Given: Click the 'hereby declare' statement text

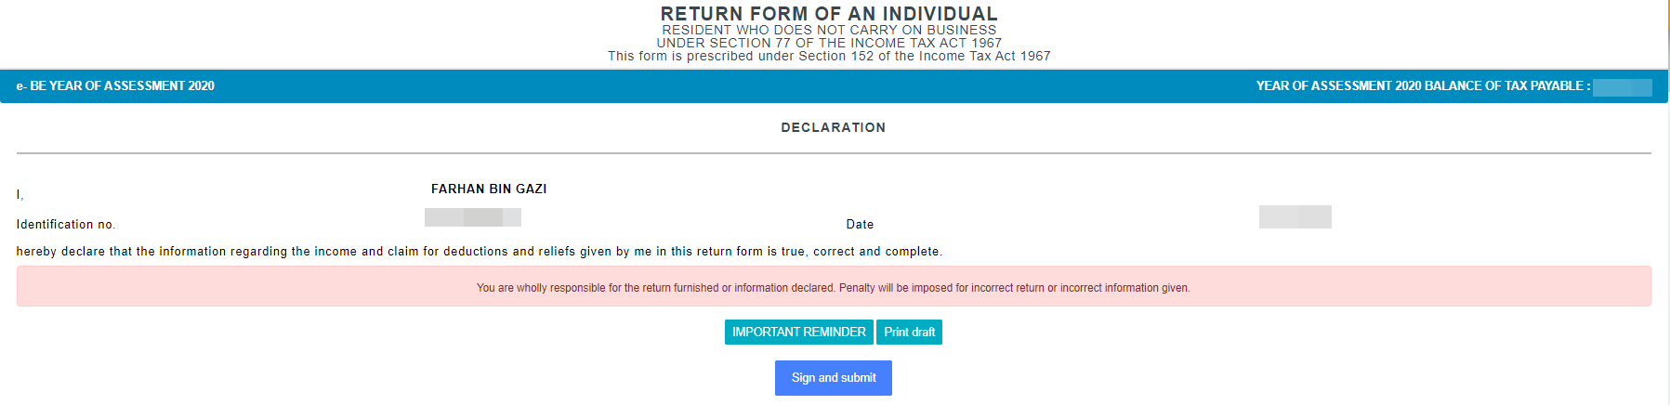Looking at the screenshot, I should [479, 252].
